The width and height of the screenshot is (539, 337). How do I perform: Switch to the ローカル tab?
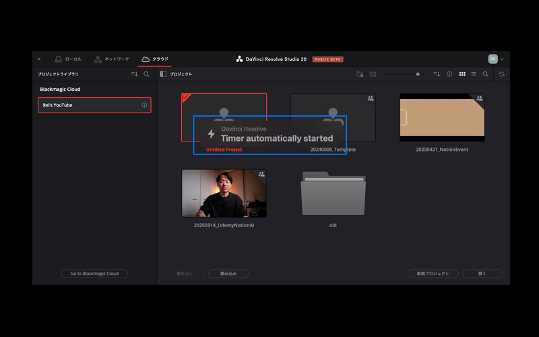68,59
